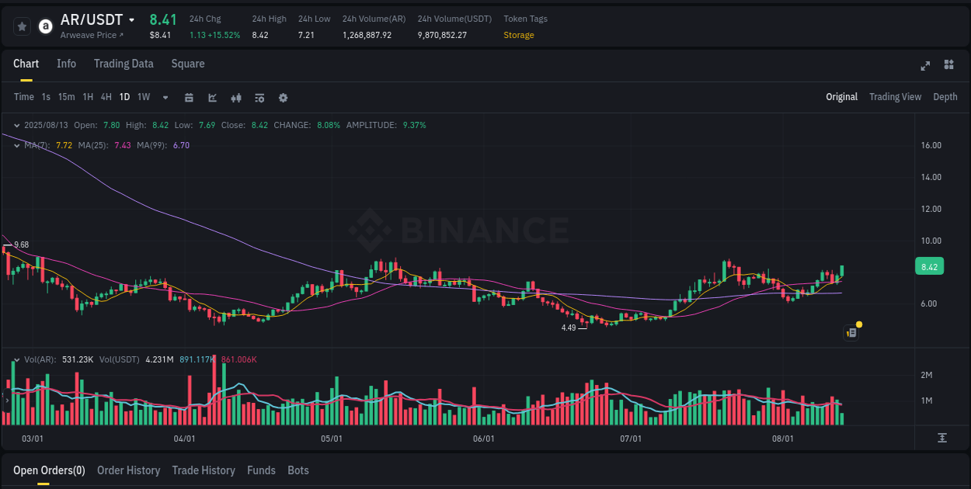Select the 1D timeframe option
This screenshot has height=489, width=971.
click(124, 97)
